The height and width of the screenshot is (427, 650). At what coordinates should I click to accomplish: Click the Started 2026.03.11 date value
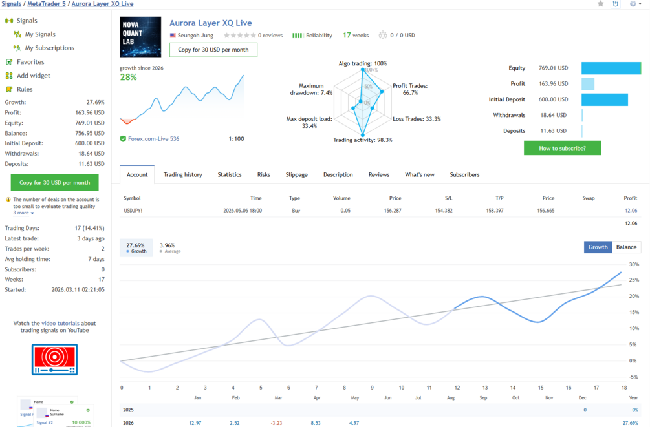coord(78,290)
